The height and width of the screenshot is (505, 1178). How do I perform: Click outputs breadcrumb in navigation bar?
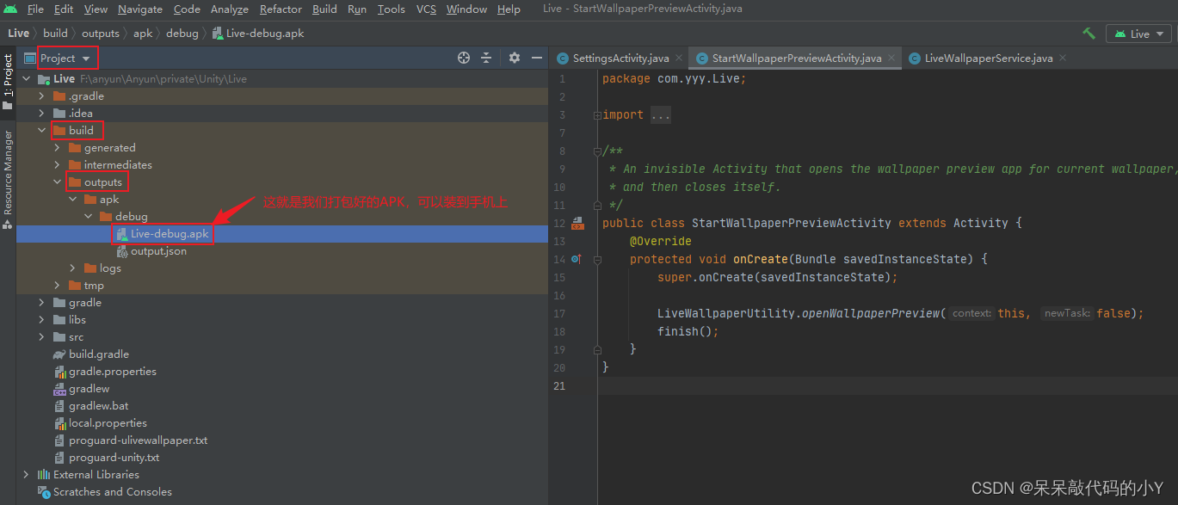101,34
